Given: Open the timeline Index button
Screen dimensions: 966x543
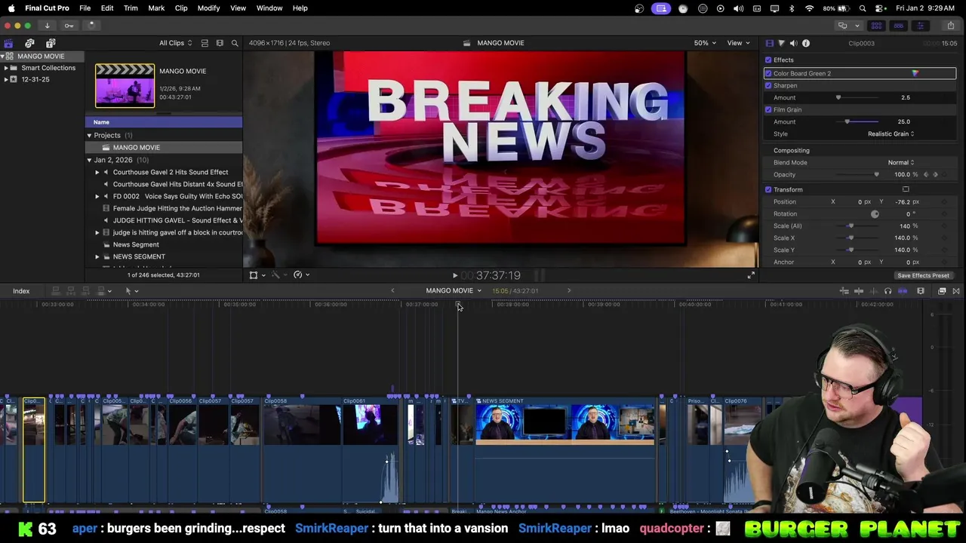Looking at the screenshot, I should pos(21,291).
